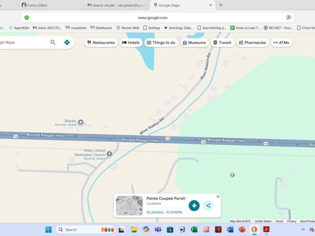Switch to the Forms Editor tab
Image resolution: width=315 pixels, height=236 pixels.
point(37,5)
